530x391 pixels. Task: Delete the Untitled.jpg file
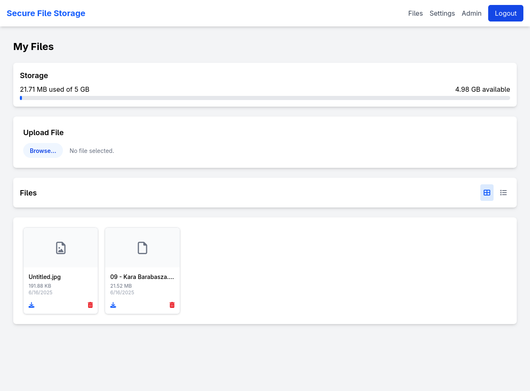(90, 305)
